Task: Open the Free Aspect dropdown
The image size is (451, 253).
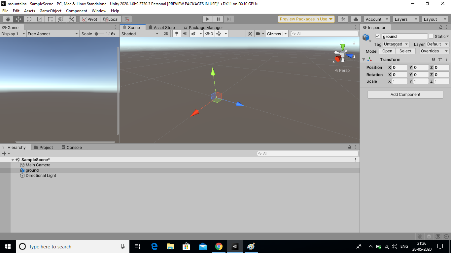Action: (x=53, y=34)
